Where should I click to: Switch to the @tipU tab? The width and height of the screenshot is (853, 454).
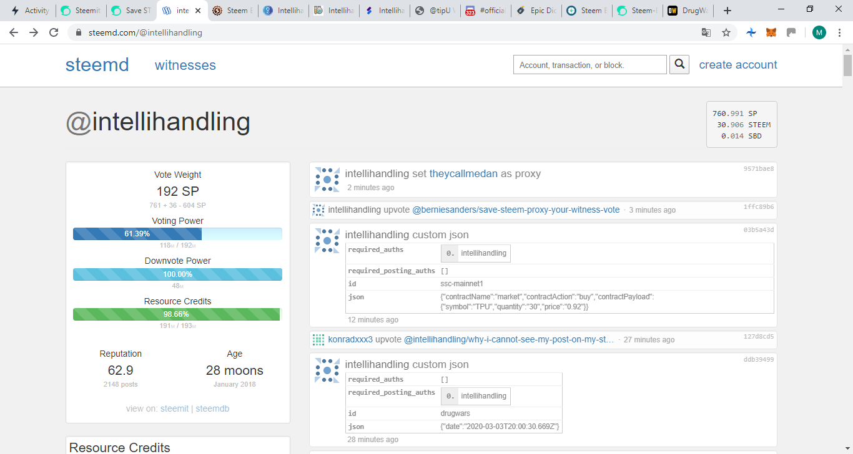pyautogui.click(x=436, y=11)
